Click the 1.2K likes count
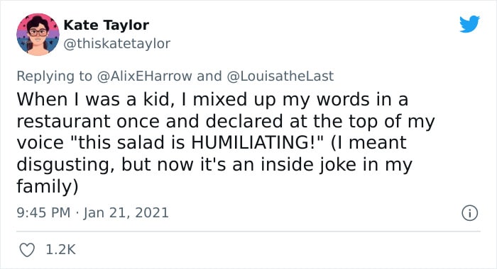 point(60,250)
